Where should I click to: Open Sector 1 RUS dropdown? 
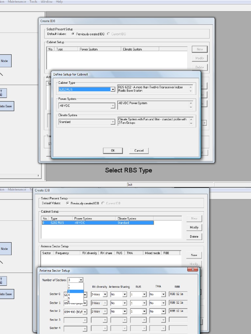144,303
